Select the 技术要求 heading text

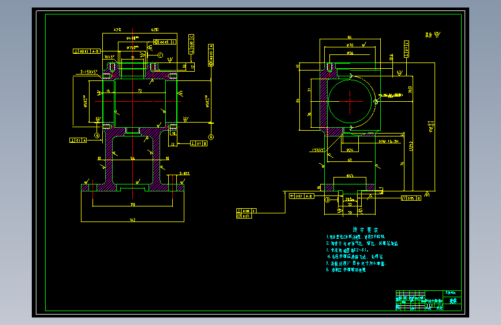tap(365, 230)
